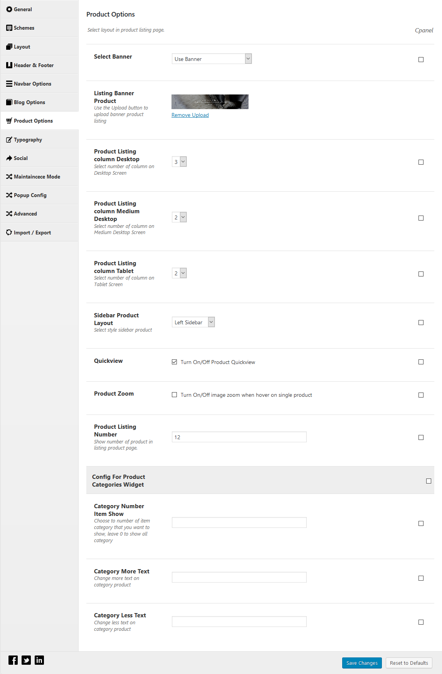Open the Desktop column count dropdown

pos(179,162)
